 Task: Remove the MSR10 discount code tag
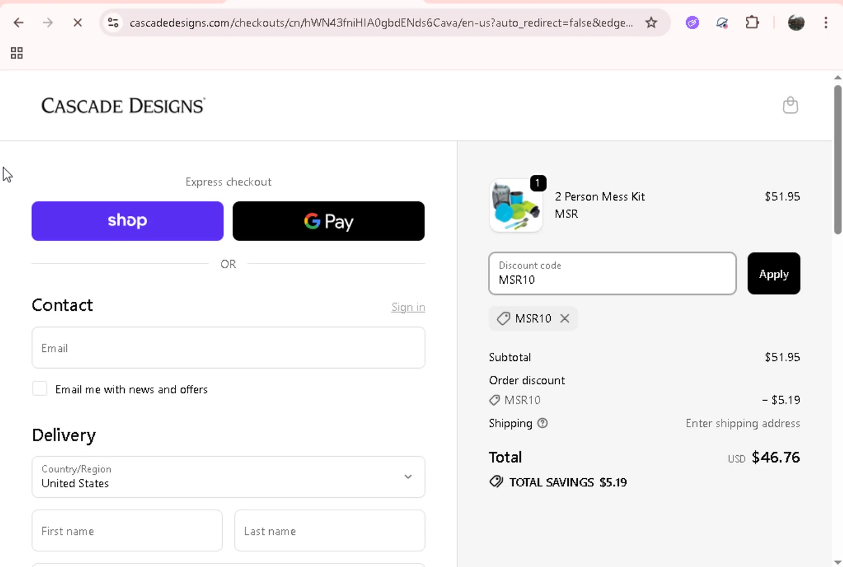pos(565,319)
